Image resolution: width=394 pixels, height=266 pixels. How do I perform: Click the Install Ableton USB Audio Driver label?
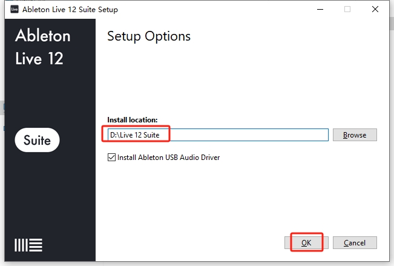pos(168,158)
